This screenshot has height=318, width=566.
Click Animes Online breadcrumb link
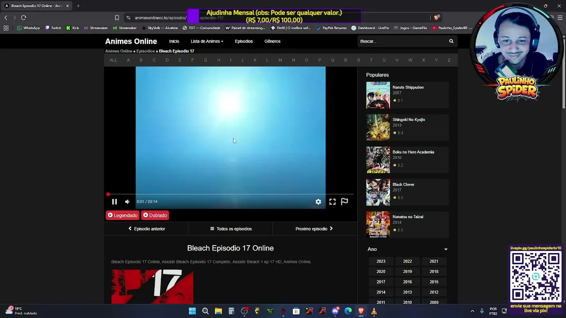coord(119,51)
